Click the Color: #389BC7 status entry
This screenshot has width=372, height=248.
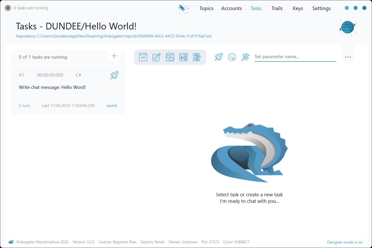pyautogui.click(x=236, y=242)
